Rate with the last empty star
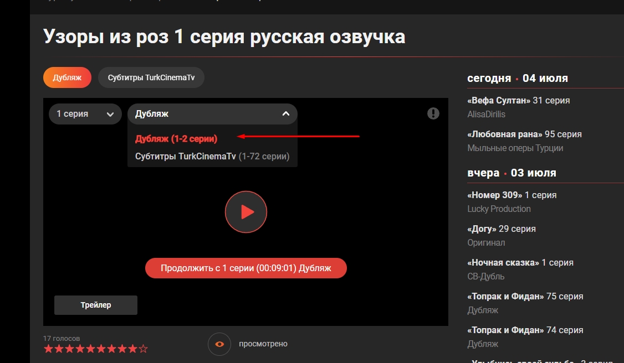 (144, 349)
